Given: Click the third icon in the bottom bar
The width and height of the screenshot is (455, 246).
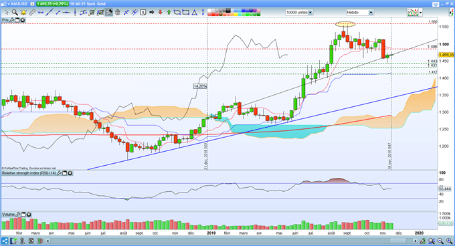Looking at the screenshot, I should click(x=22, y=241).
